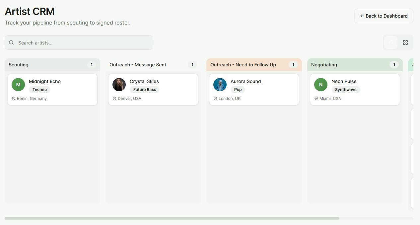Screen dimensions: 420x225
Task: Click the location pin beside Denver, USA
Action: point(114,99)
